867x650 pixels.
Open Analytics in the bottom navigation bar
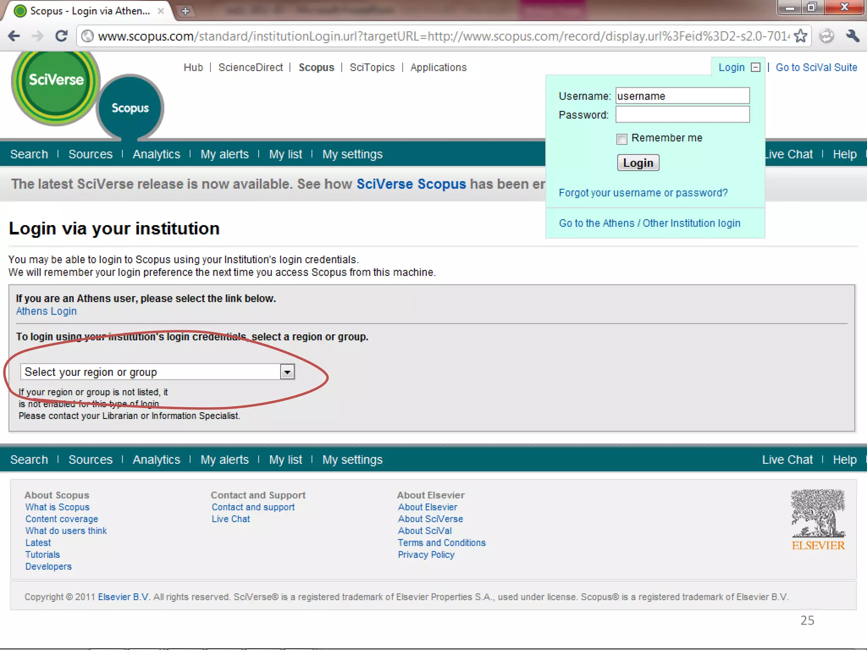pyautogui.click(x=157, y=460)
